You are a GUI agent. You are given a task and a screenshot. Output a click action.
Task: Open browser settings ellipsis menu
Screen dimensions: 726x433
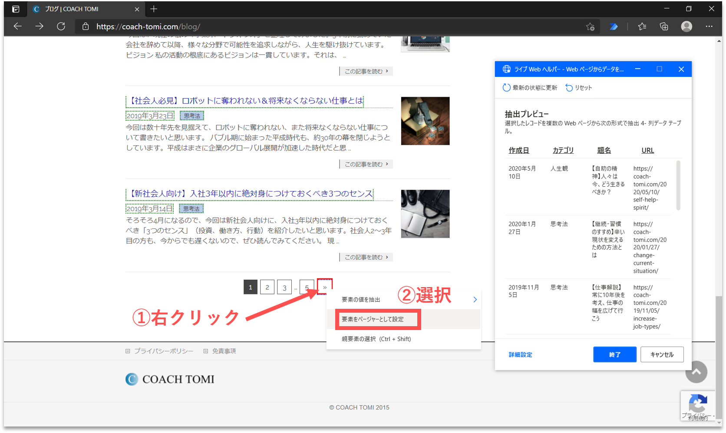[709, 26]
